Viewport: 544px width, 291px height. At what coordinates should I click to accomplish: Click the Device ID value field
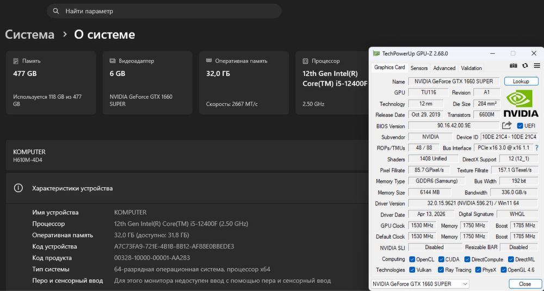(x=509, y=137)
